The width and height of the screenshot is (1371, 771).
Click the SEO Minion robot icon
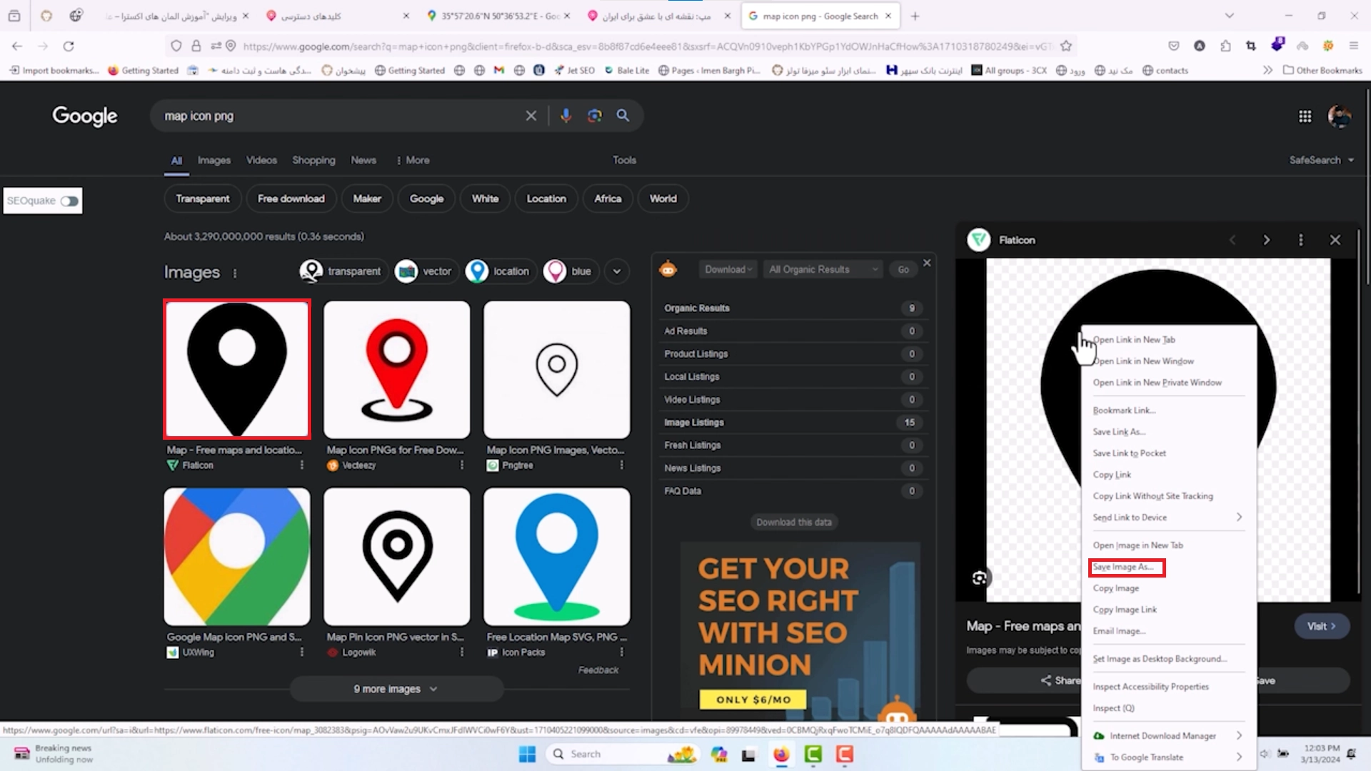(x=668, y=269)
